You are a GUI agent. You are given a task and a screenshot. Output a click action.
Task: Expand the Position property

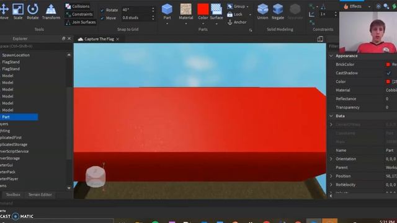[331, 176]
